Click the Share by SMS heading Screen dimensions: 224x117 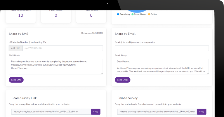19,34
